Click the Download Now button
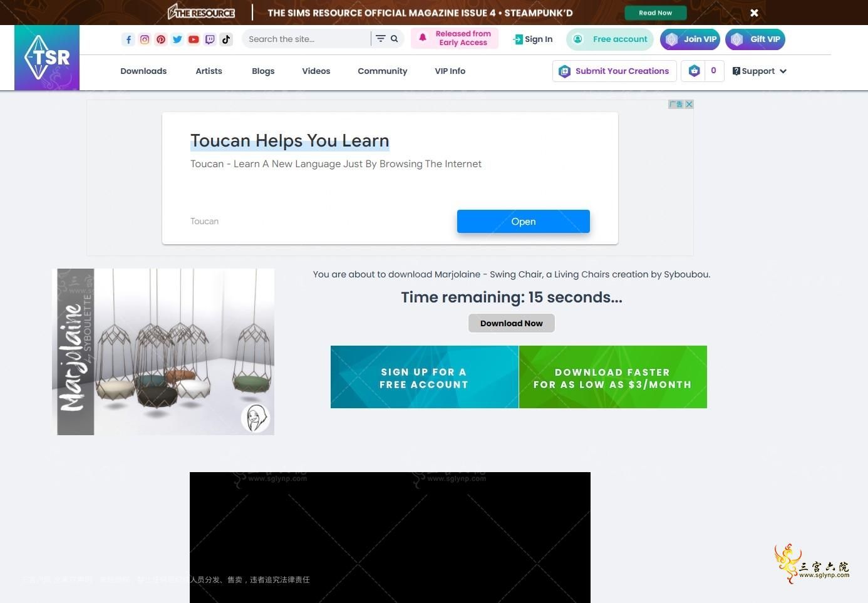The height and width of the screenshot is (603, 868). 512,323
